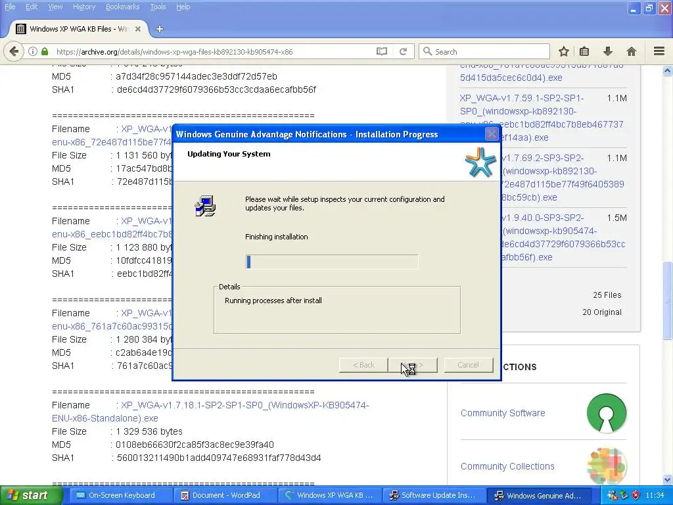673x505 pixels.
Task: Go back using the browser back arrow
Action: pos(14,51)
